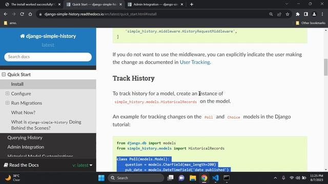
Task: Open Task View on the taskbar
Action: point(171,178)
